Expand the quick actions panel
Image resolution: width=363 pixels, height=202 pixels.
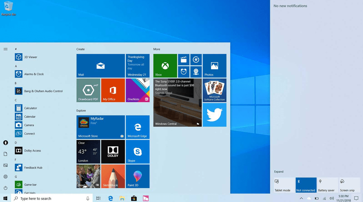(x=279, y=171)
